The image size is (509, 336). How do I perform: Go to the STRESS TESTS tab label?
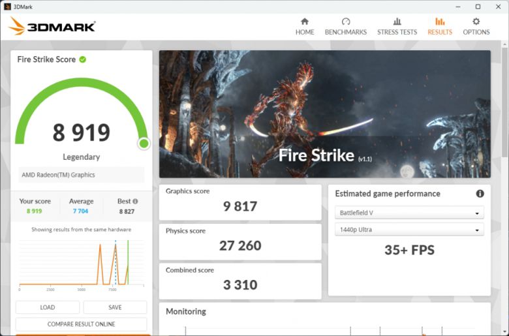click(397, 32)
